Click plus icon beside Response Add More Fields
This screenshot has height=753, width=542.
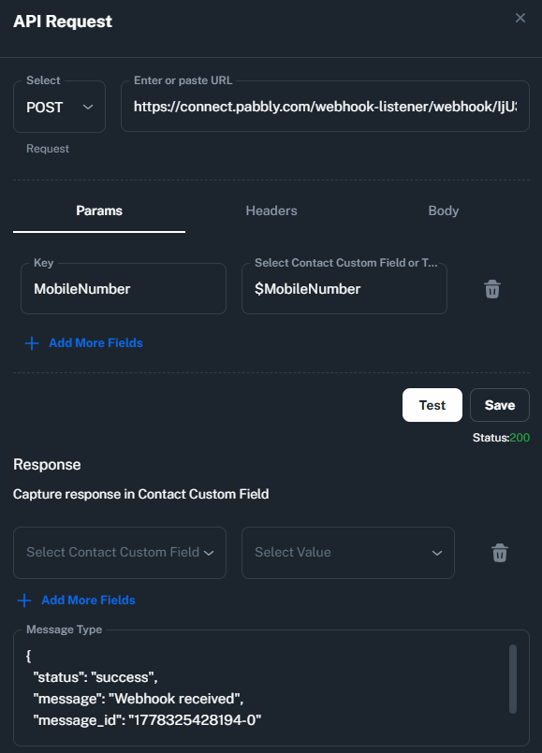point(24,601)
